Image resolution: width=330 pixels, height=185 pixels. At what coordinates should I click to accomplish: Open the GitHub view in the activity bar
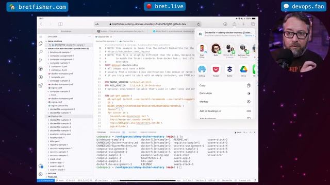pyautogui.click(x=41, y=68)
